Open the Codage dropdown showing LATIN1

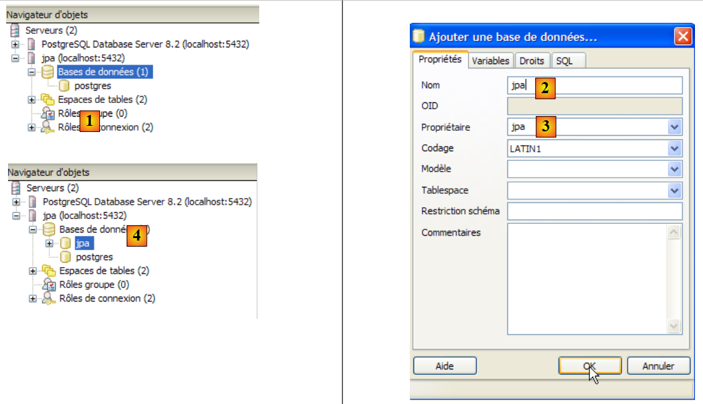tap(674, 149)
